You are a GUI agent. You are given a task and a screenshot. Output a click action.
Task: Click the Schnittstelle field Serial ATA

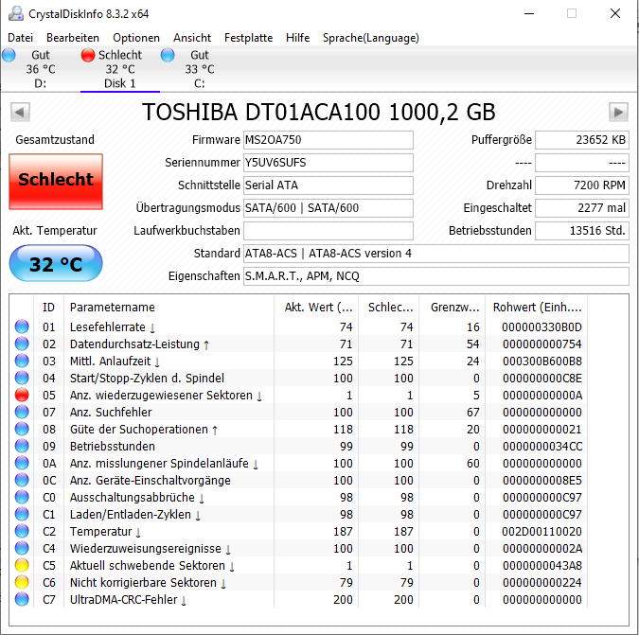click(x=328, y=185)
